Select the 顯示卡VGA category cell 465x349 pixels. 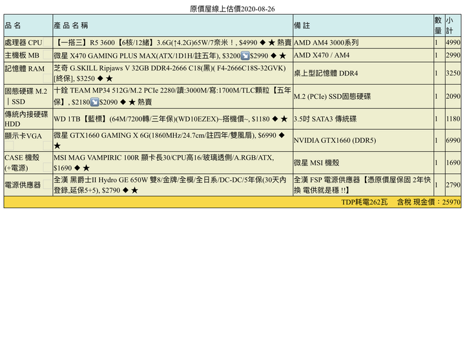(x=28, y=140)
